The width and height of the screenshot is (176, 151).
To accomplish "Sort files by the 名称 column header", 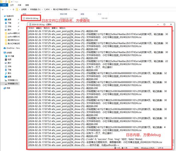I will (x=24, y=14).
